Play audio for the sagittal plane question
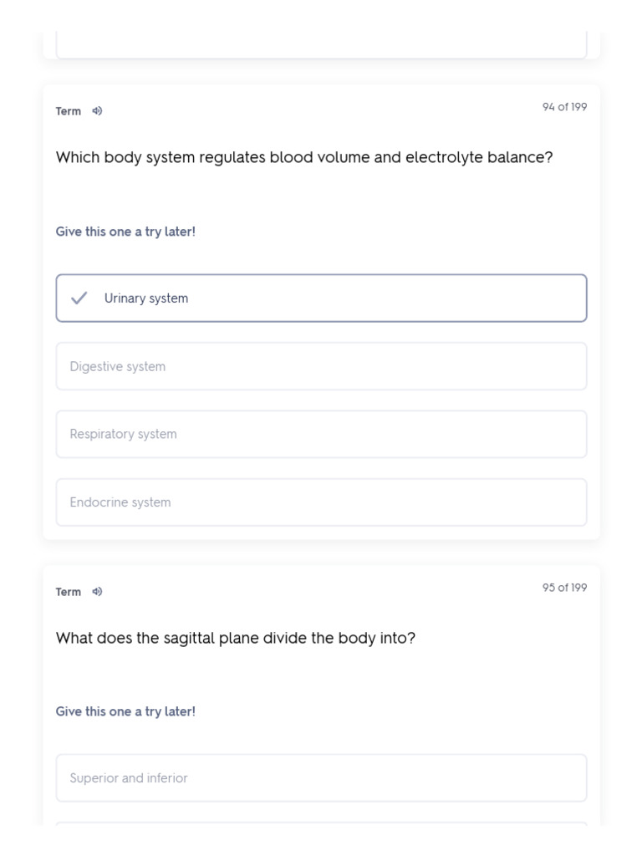 (97, 592)
